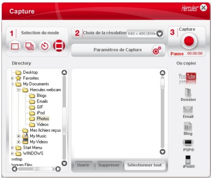This screenshot has height=178, width=211.
Task: Select the Start Menu folder
Action: click(32, 147)
